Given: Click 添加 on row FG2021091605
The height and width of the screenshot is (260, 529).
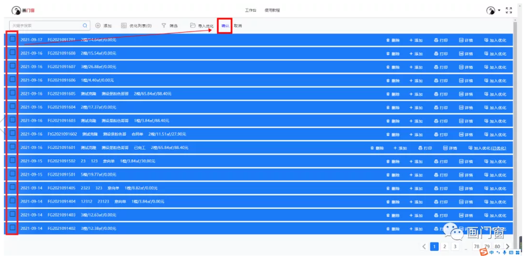Looking at the screenshot, I should click(416, 94).
